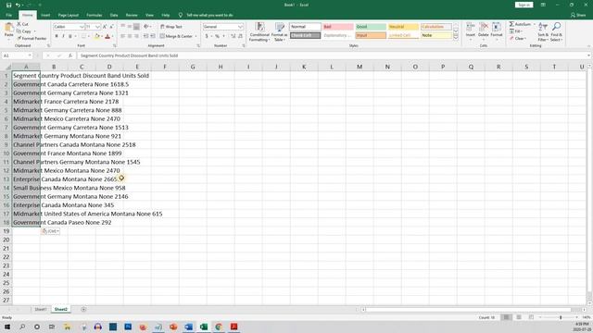Open the File tab
This screenshot has width=593, height=333.
coord(8,15)
